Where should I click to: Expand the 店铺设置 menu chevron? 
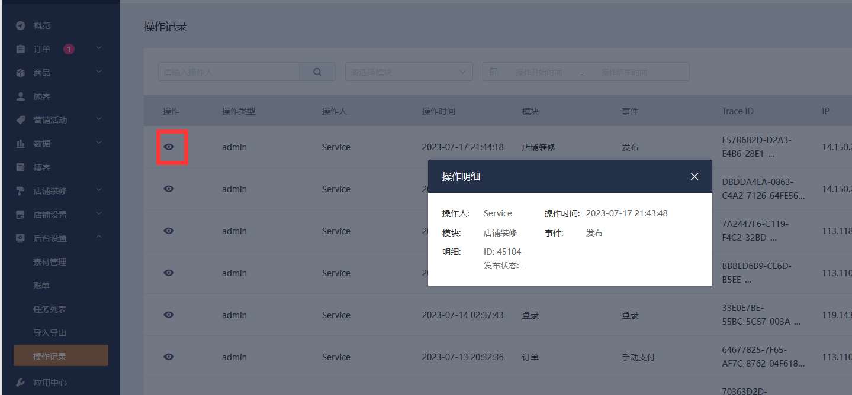[x=99, y=213]
